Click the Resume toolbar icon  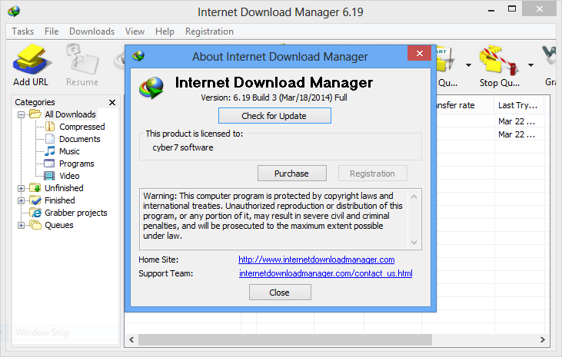click(x=82, y=59)
